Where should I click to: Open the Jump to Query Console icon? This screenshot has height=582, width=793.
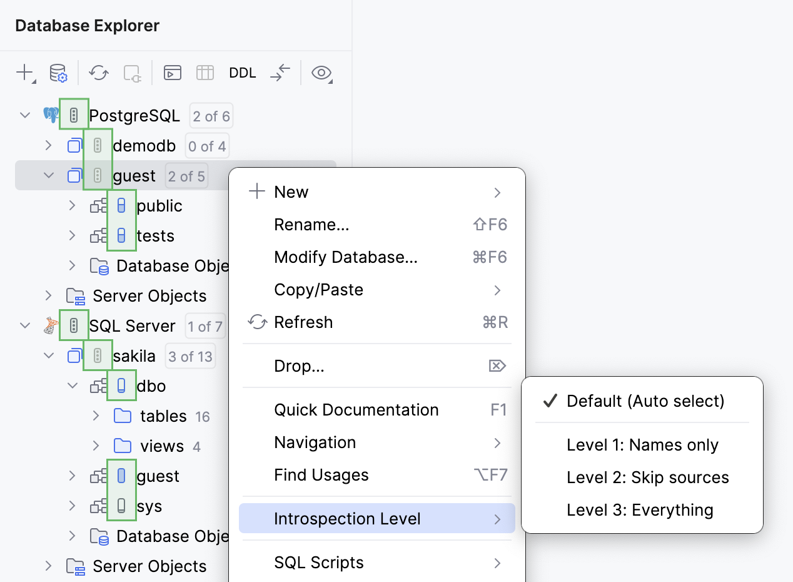(x=172, y=73)
